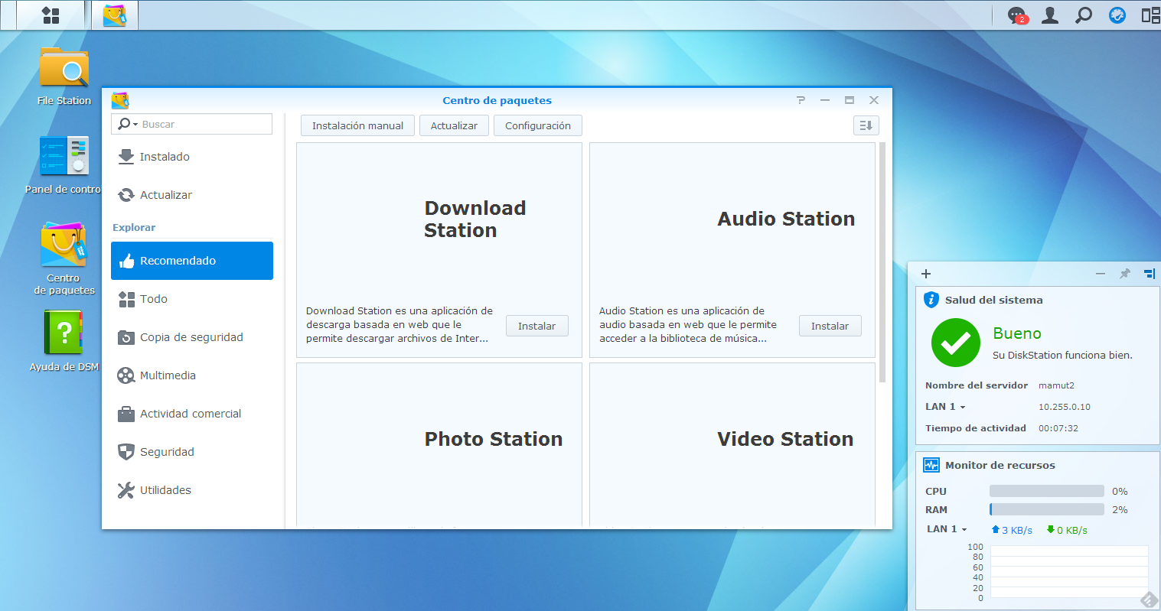Open the notifications chat bubble icon

pyautogui.click(x=1016, y=15)
